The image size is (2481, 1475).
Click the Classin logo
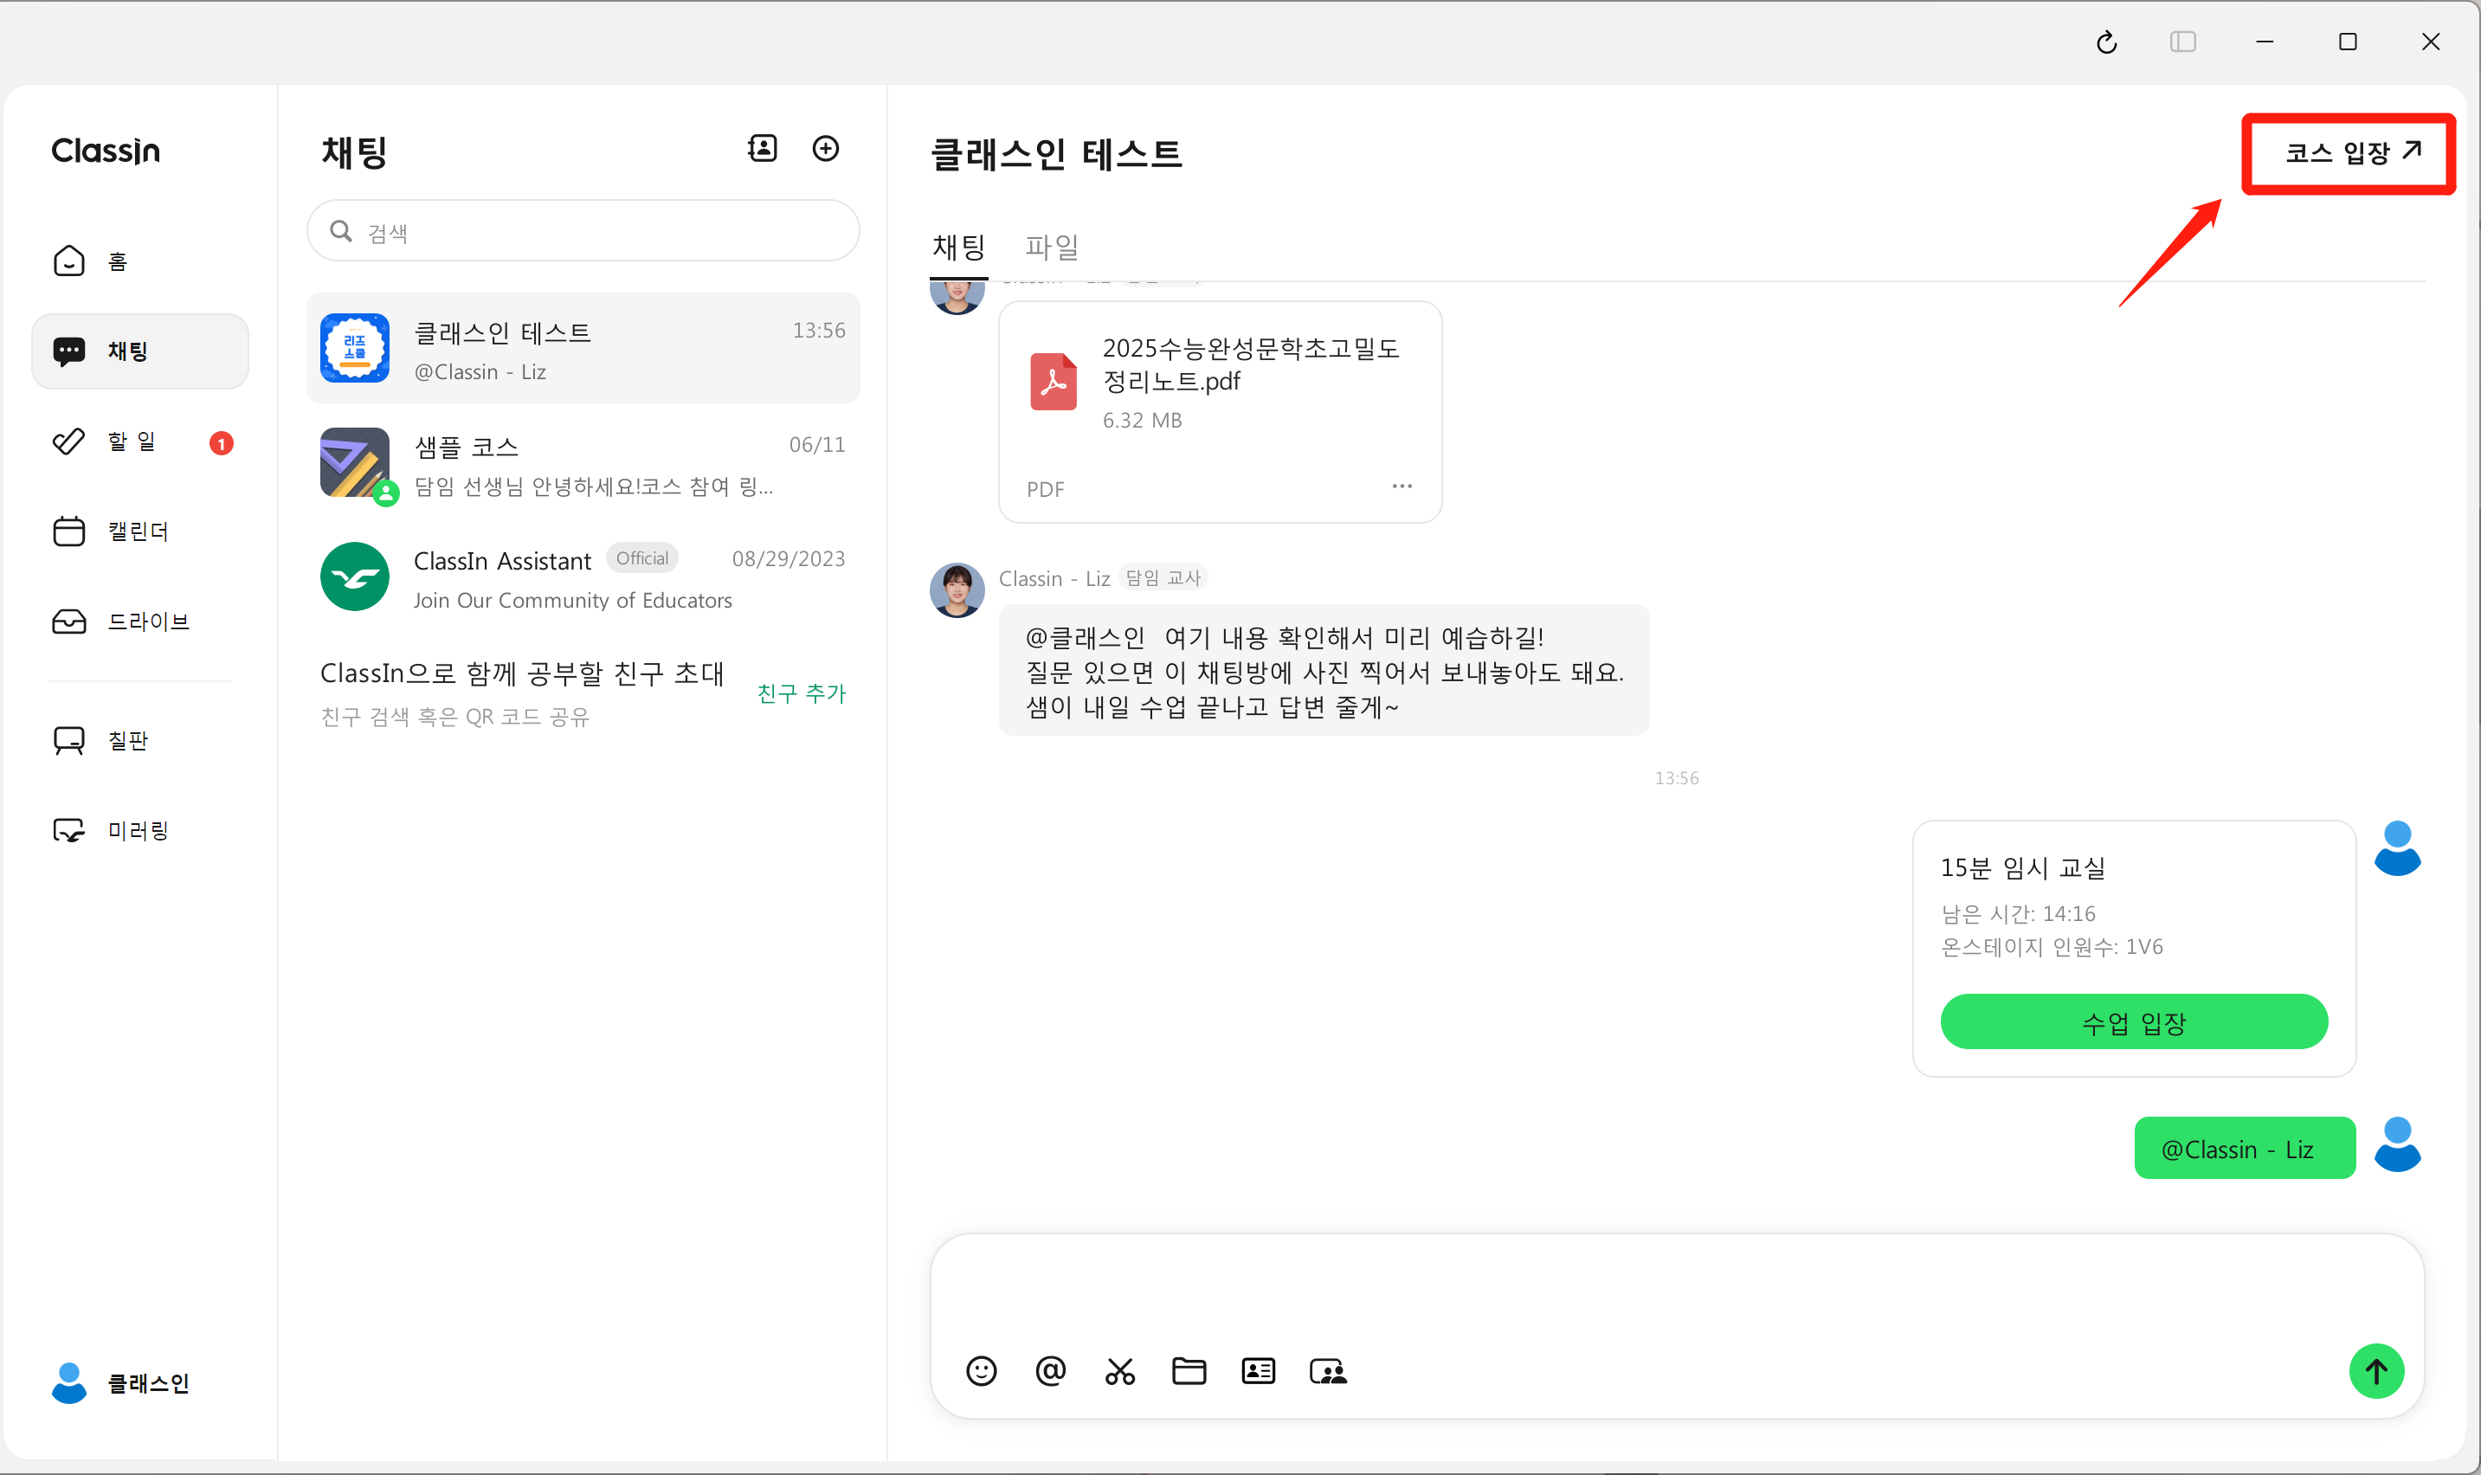[x=106, y=151]
